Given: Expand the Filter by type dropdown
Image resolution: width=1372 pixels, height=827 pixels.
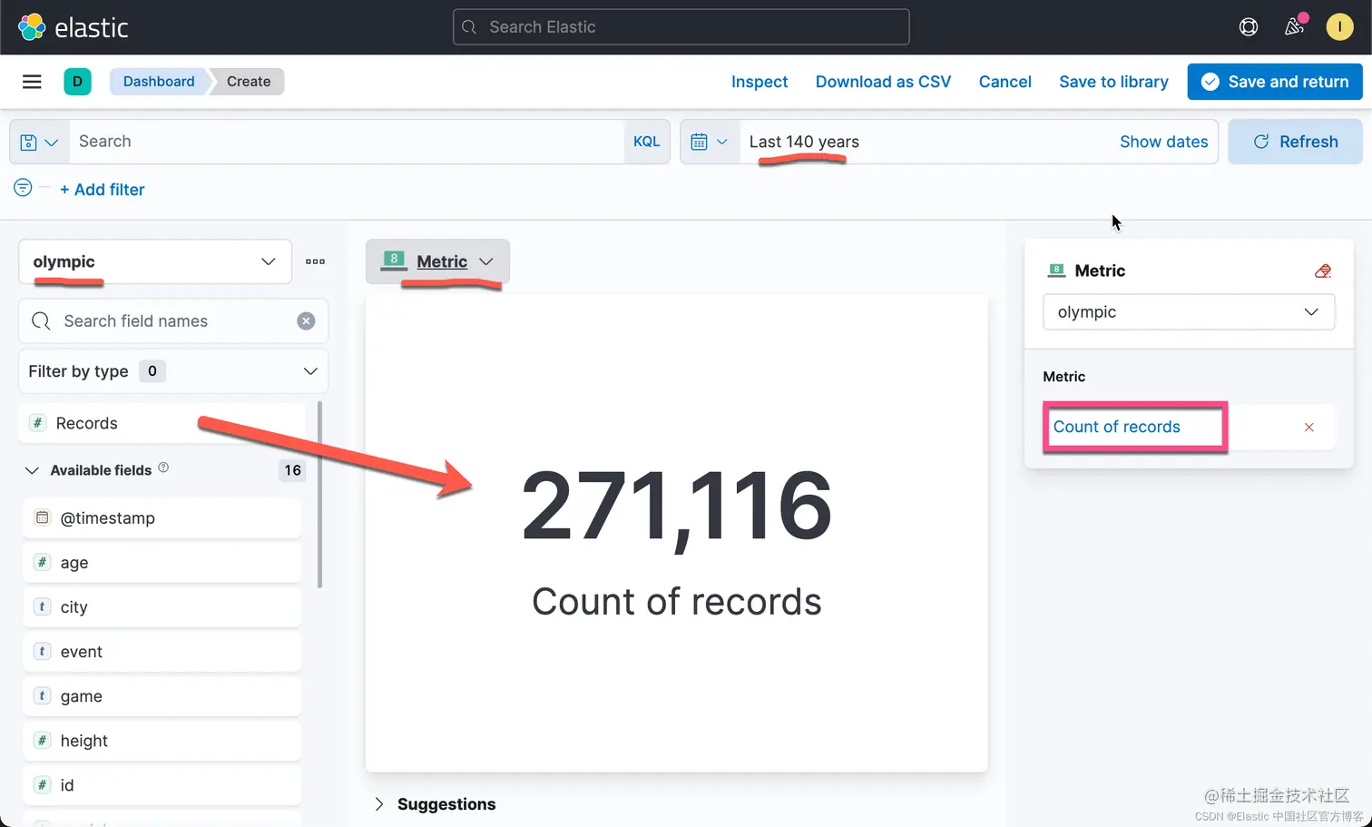Looking at the screenshot, I should point(173,371).
